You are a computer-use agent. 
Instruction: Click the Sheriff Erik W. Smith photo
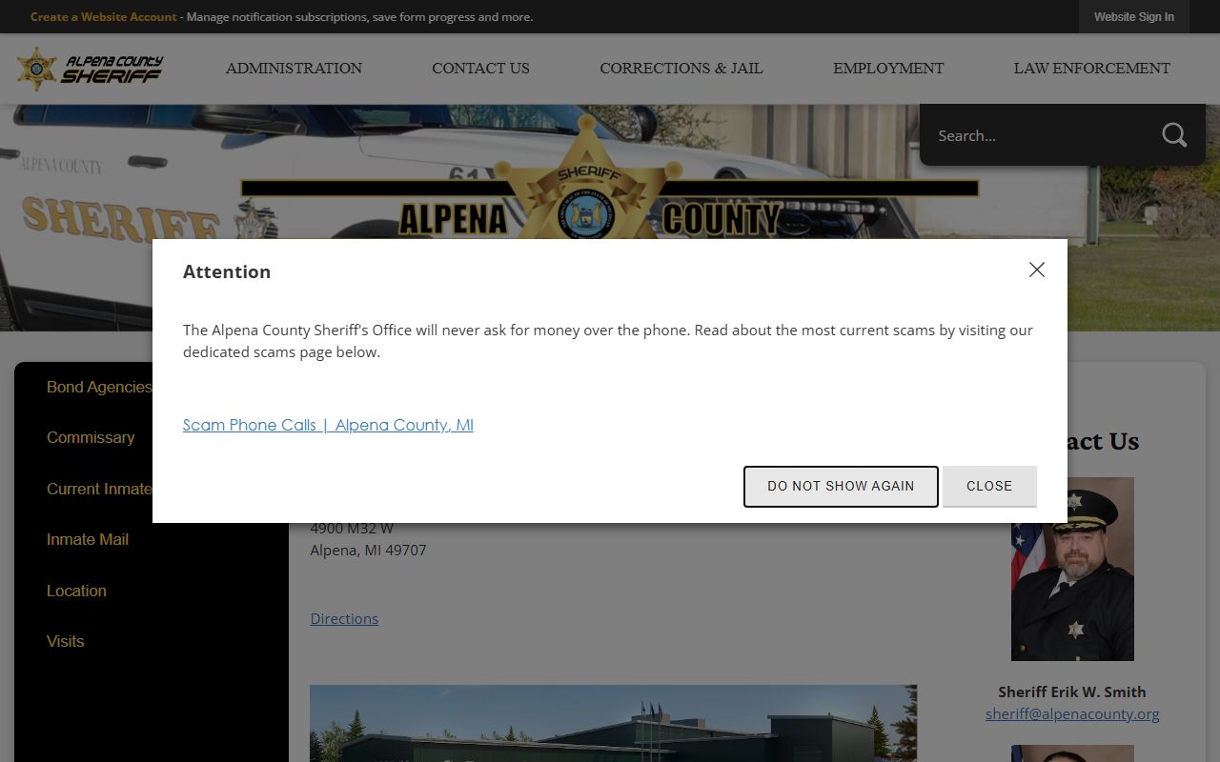[1072, 569]
